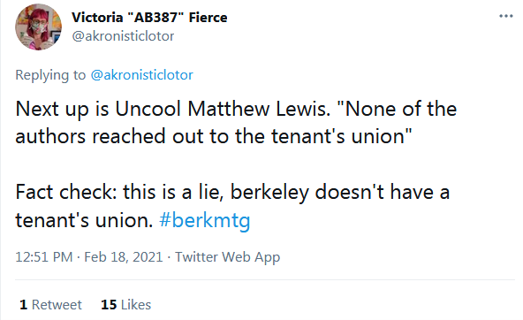View the 15 Likes list
Viewport: 523px width, 320px height.
pos(126,305)
